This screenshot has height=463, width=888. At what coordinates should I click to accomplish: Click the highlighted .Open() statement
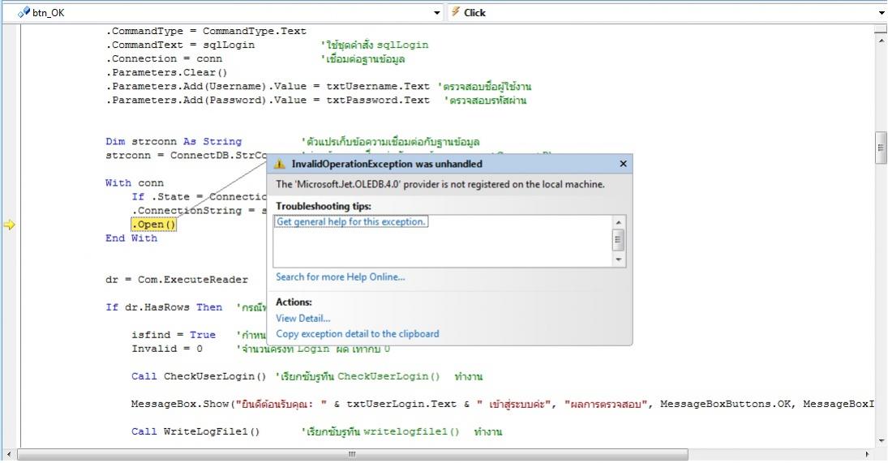pyautogui.click(x=154, y=225)
